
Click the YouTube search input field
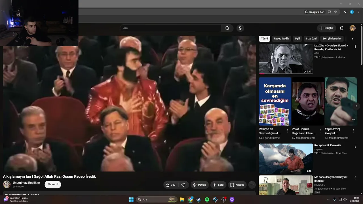pyautogui.click(x=171, y=28)
